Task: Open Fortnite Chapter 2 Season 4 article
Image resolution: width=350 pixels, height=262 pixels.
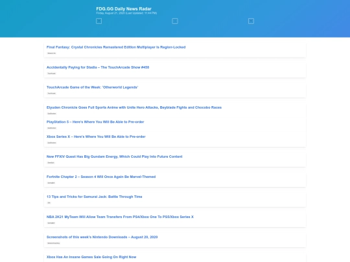Action: coord(101,177)
